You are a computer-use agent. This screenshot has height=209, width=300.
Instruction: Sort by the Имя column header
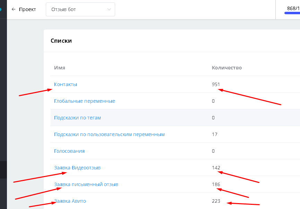tap(60, 68)
